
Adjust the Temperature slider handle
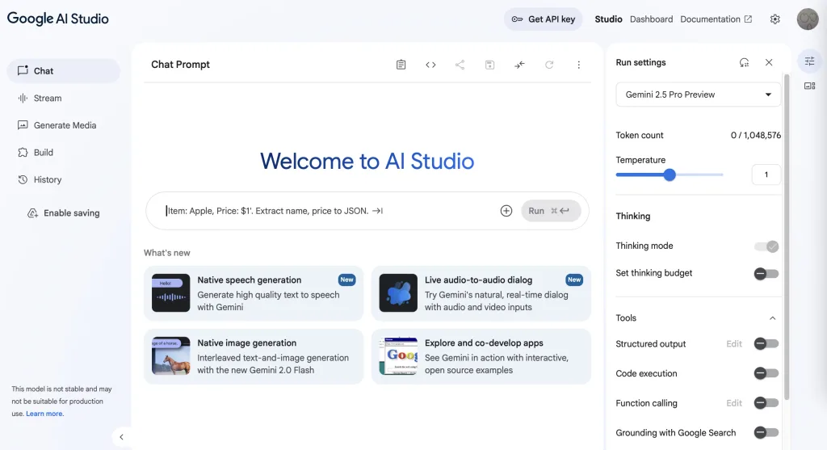click(x=670, y=175)
